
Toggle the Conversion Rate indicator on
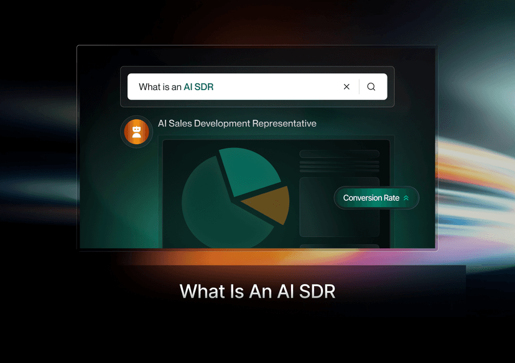[x=376, y=198]
